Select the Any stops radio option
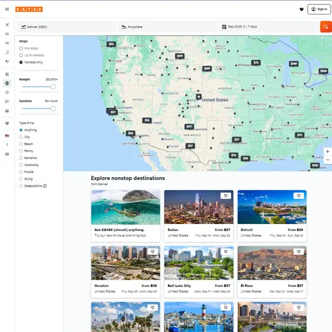 coord(21,48)
